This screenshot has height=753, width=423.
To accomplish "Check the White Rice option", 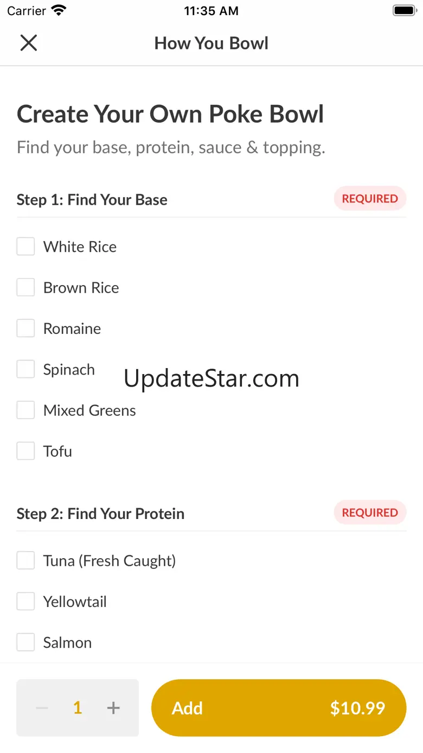I will pyautogui.click(x=25, y=246).
